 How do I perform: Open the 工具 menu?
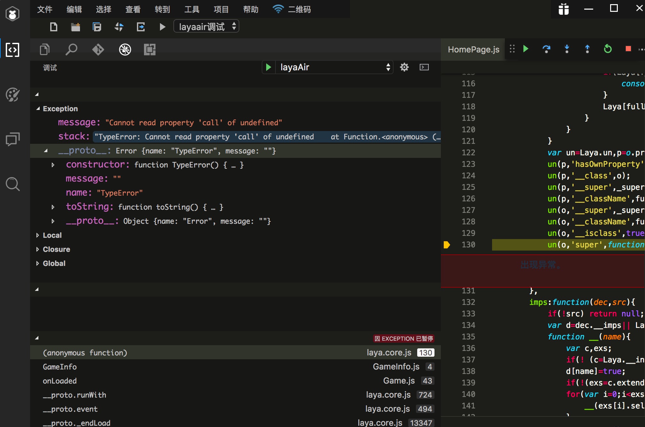[192, 9]
